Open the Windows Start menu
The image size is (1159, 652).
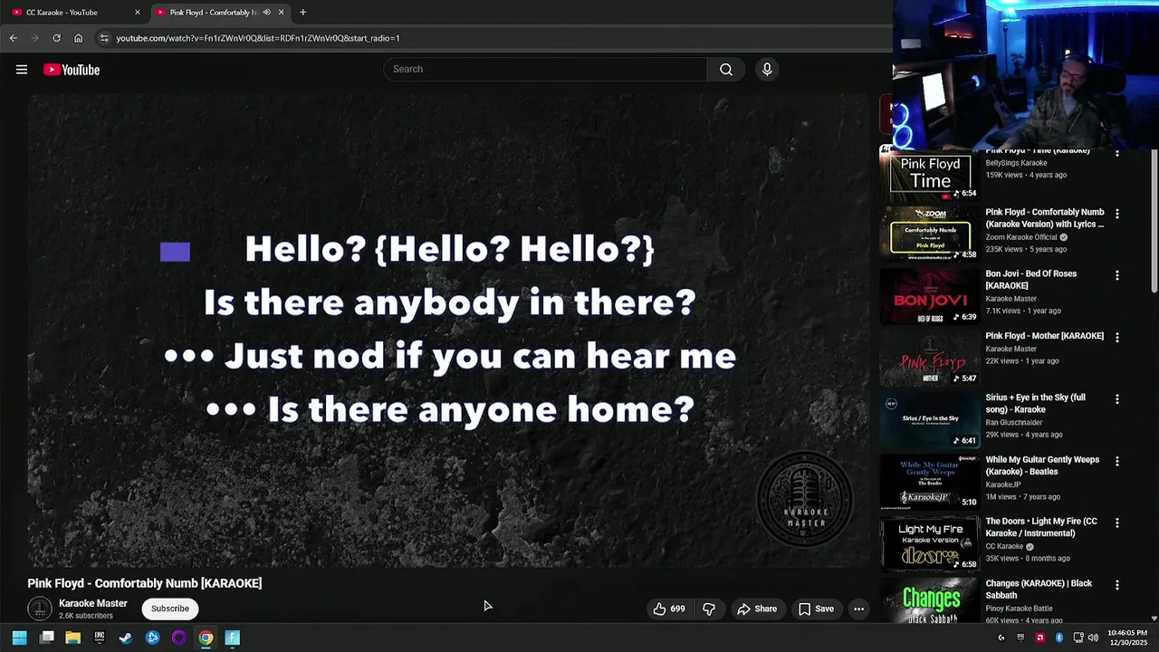(19, 638)
